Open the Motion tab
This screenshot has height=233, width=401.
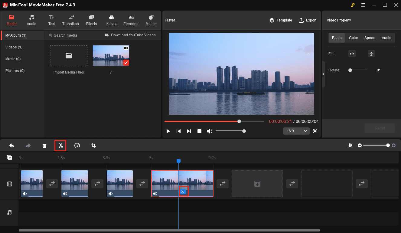point(151,20)
